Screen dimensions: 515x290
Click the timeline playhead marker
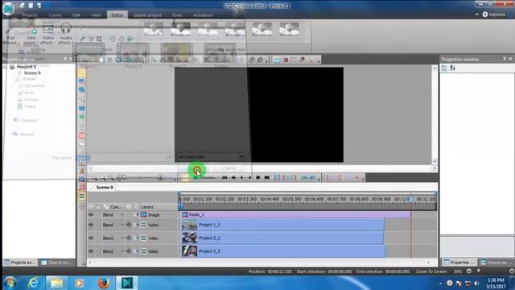(x=411, y=199)
